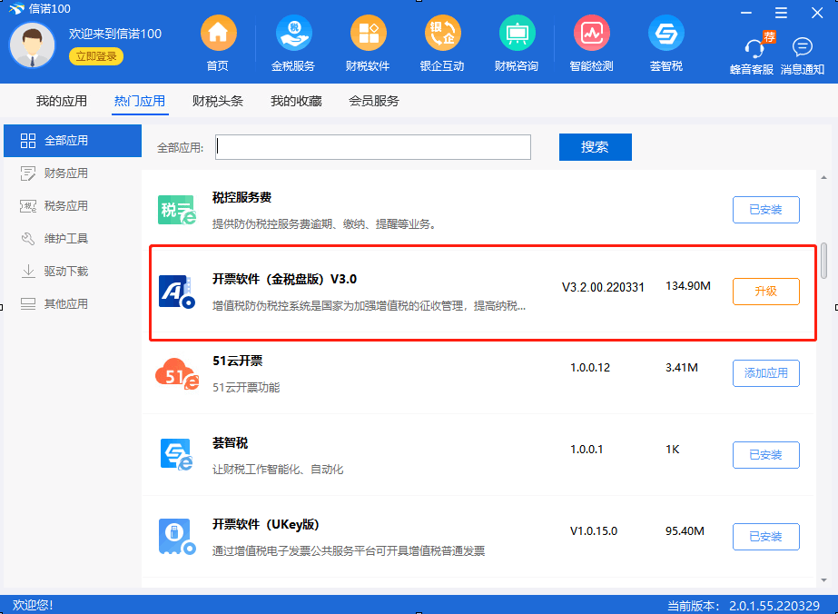This screenshot has height=614, width=838.
Task: Click the 搜索 button
Action: click(596, 147)
